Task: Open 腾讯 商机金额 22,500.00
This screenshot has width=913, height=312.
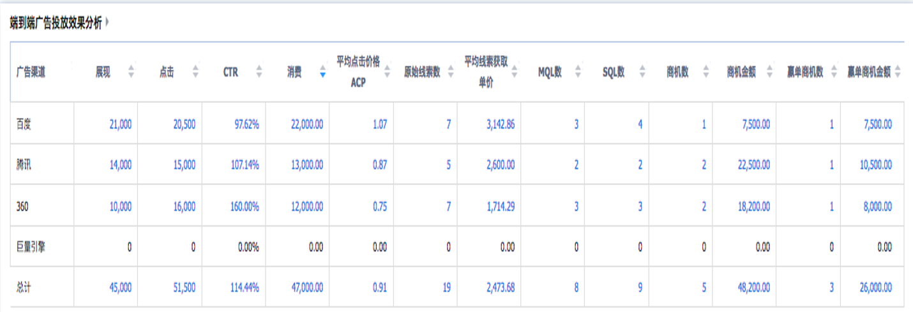Action: pyautogui.click(x=753, y=165)
